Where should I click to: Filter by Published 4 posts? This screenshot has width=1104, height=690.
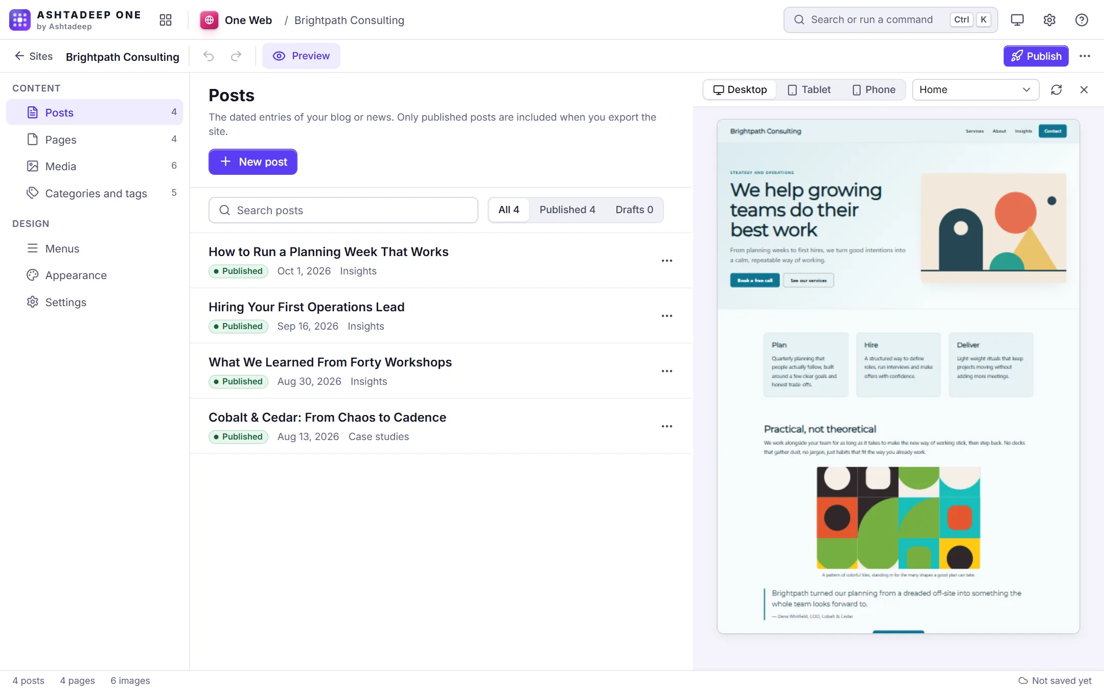click(567, 210)
